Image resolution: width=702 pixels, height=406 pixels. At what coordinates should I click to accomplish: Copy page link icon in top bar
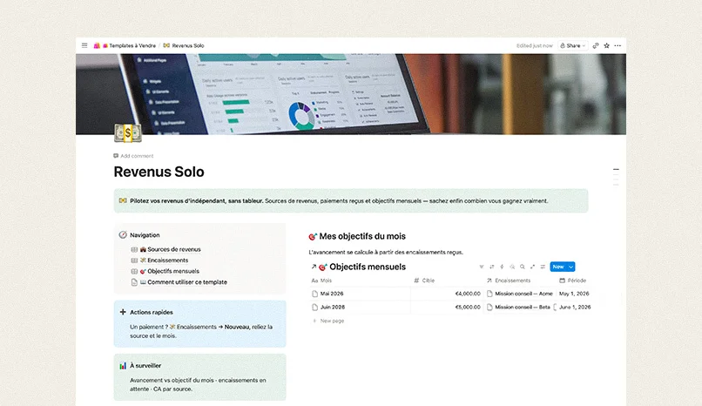596,45
